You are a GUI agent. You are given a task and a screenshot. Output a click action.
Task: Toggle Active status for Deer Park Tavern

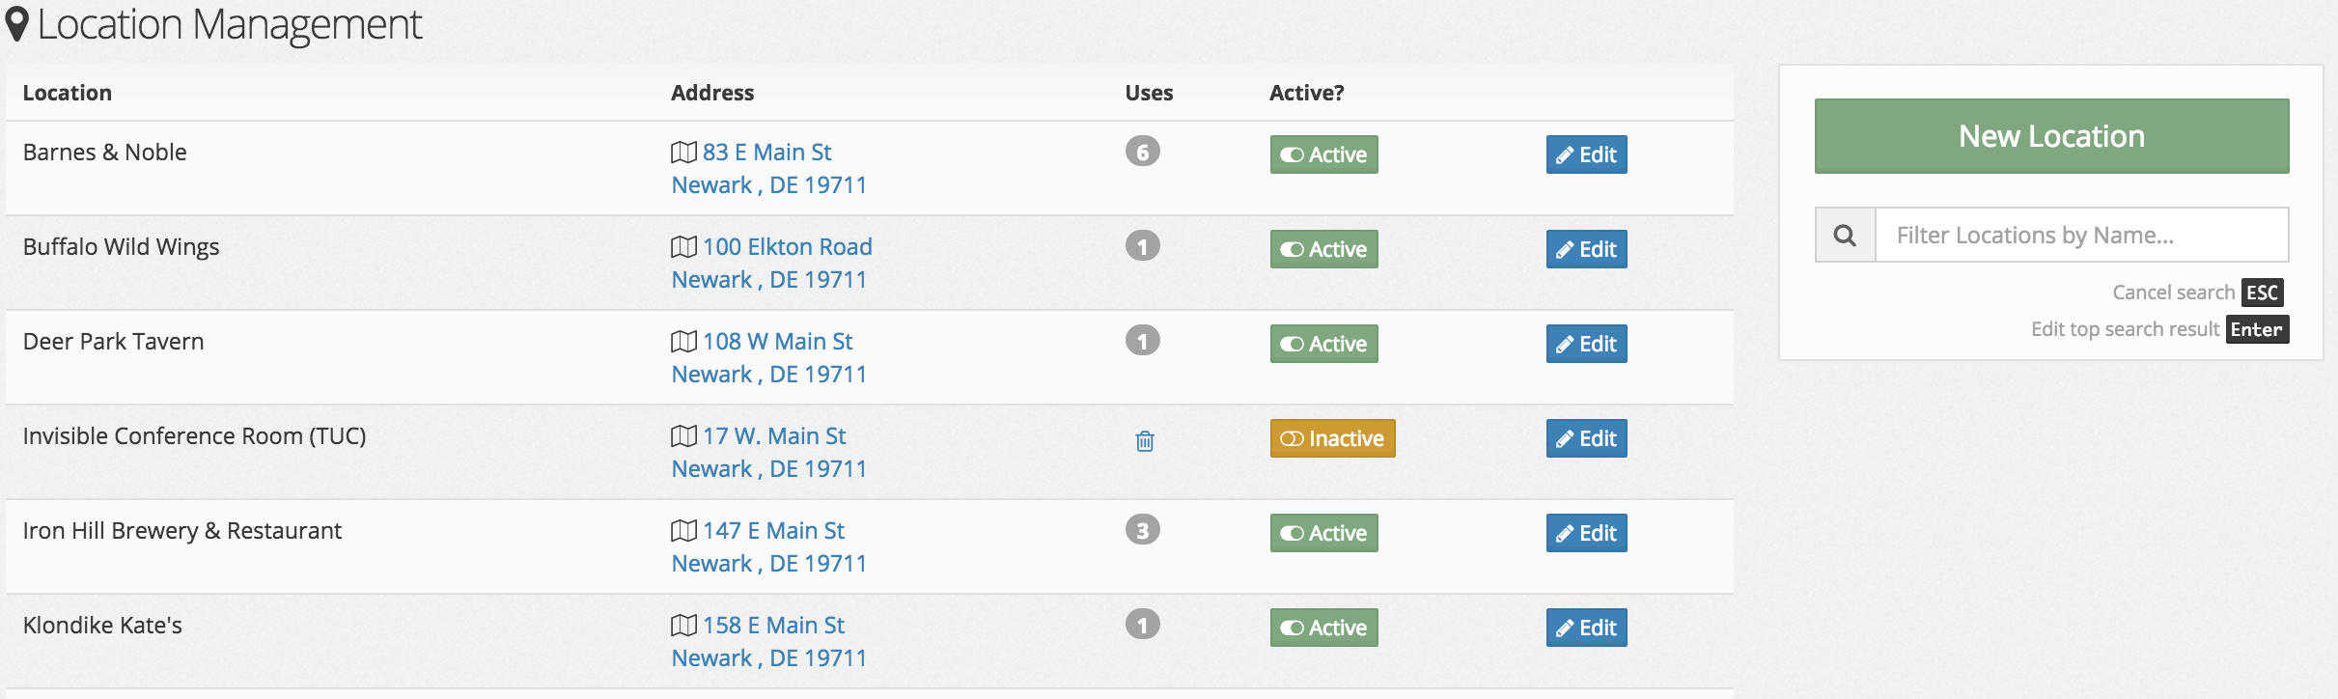tap(1323, 344)
